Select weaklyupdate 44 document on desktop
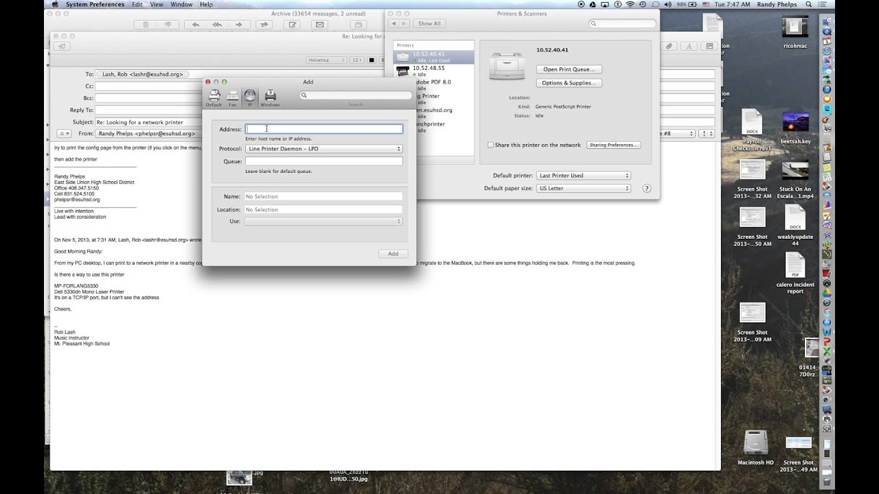The width and height of the screenshot is (879, 494). point(795,218)
